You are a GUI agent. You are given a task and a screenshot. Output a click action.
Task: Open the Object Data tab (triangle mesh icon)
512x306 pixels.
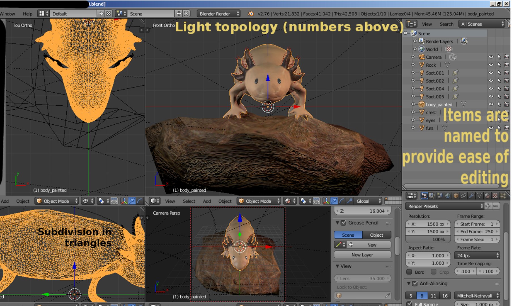point(479,196)
